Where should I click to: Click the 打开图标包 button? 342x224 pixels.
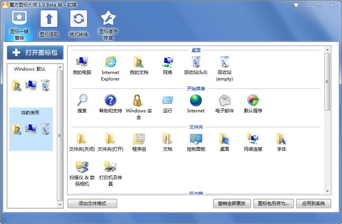click(x=35, y=53)
